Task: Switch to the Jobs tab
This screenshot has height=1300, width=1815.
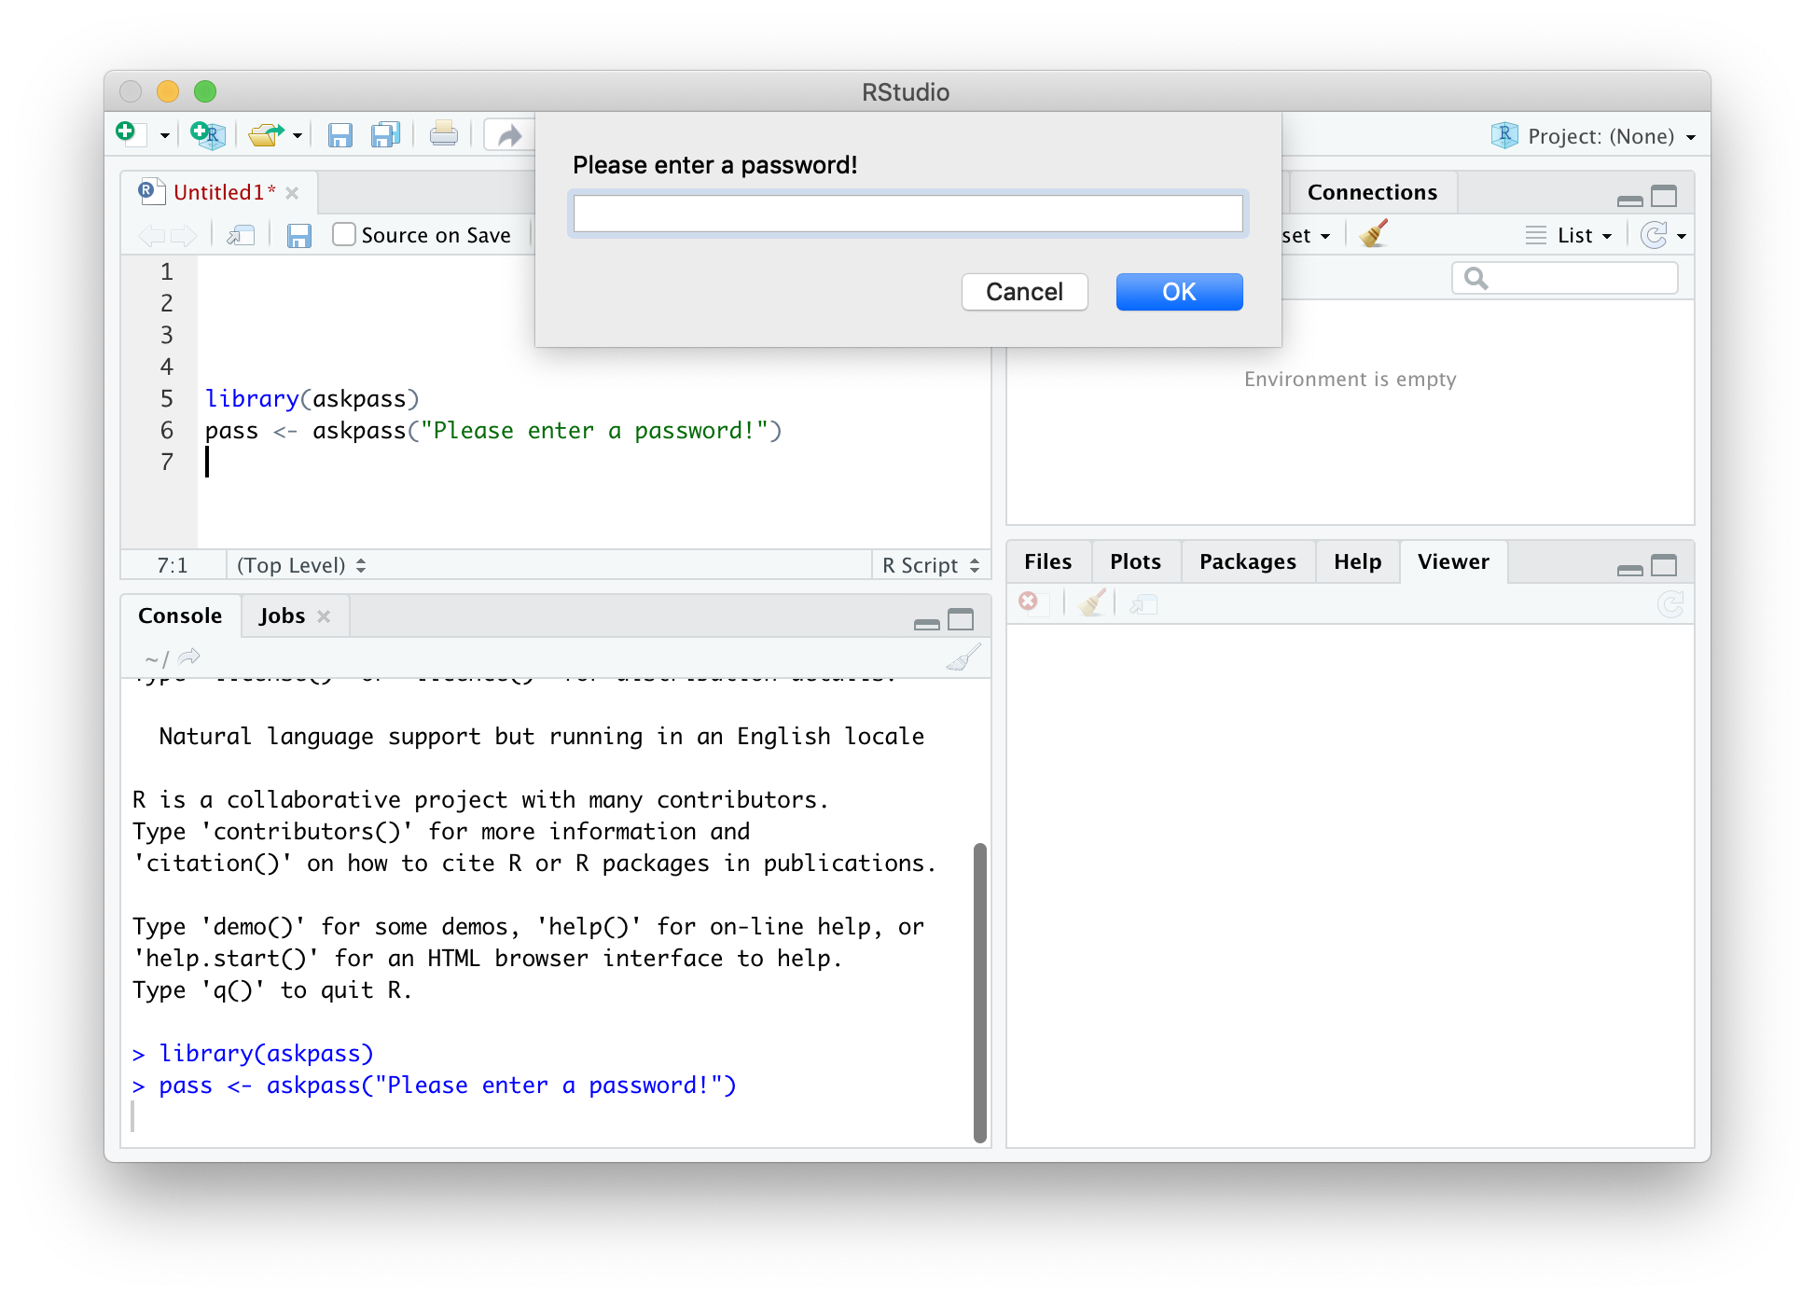Action: [282, 615]
